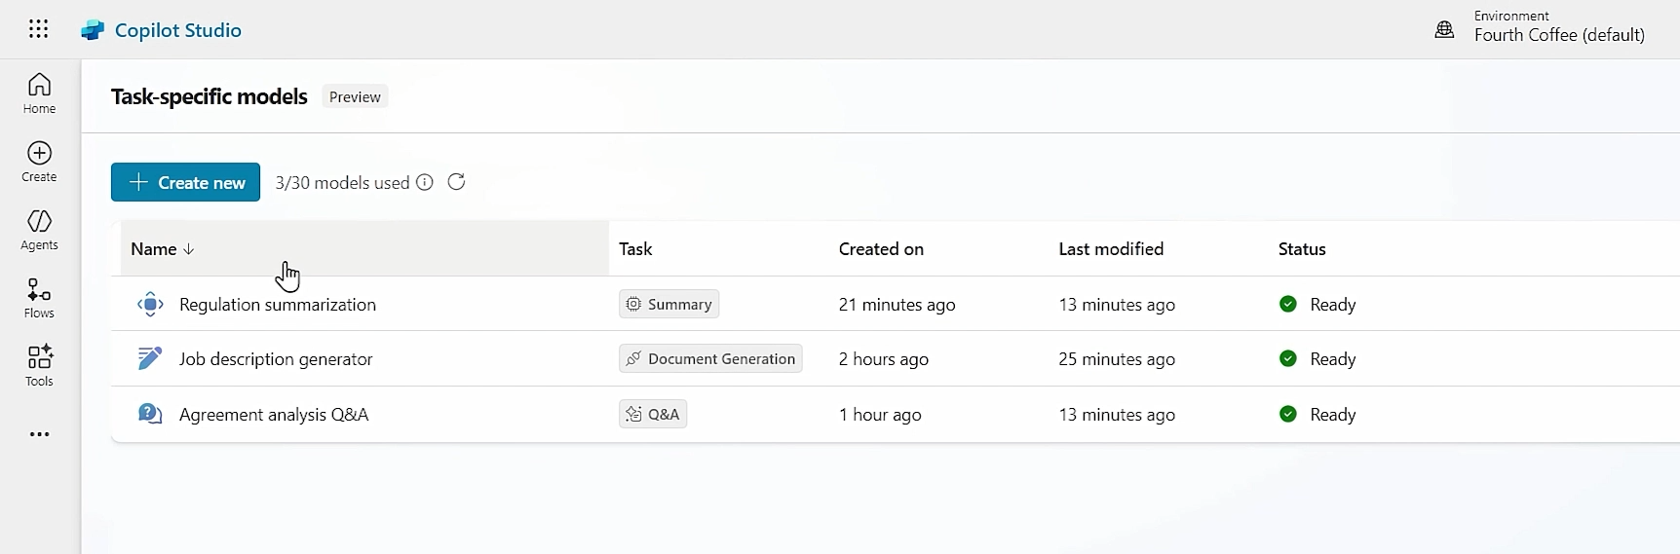Click the Regulation summarization model icon
This screenshot has height=554, width=1680.
coord(150,304)
